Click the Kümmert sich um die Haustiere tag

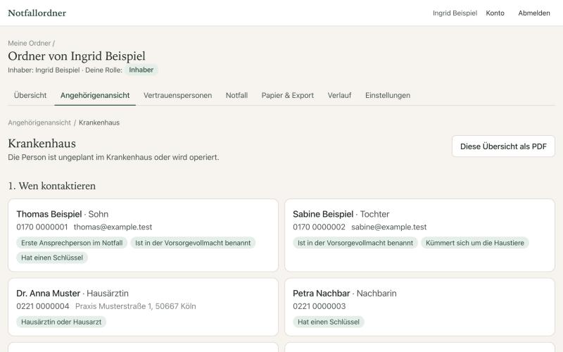coord(474,243)
